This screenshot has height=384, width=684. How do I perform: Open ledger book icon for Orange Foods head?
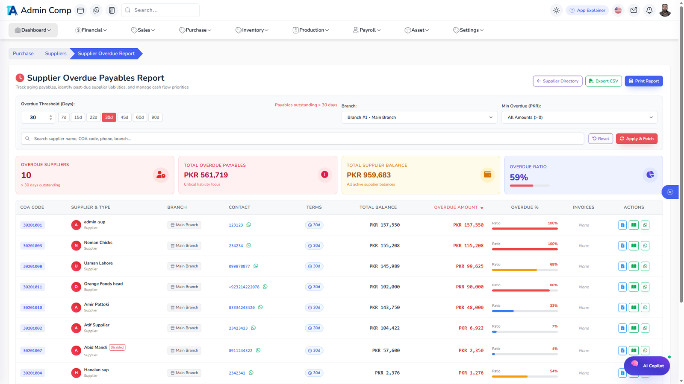coord(634,287)
